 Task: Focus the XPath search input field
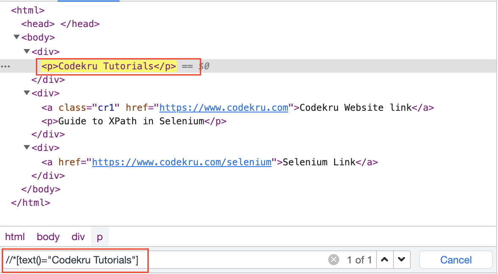point(165,260)
